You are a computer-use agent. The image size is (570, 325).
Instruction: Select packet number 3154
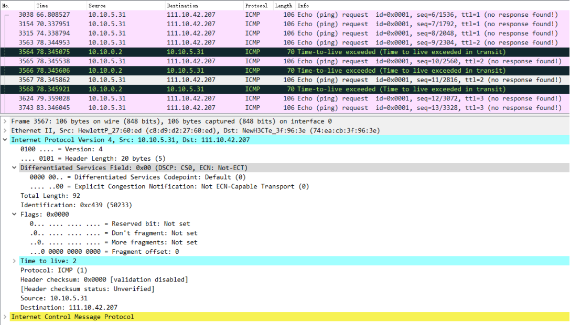285,24
